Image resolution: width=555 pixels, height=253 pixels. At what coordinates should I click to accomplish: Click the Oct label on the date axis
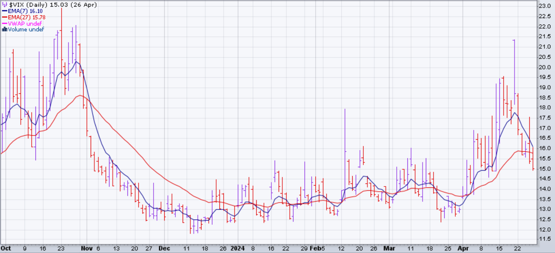[x=6, y=248]
